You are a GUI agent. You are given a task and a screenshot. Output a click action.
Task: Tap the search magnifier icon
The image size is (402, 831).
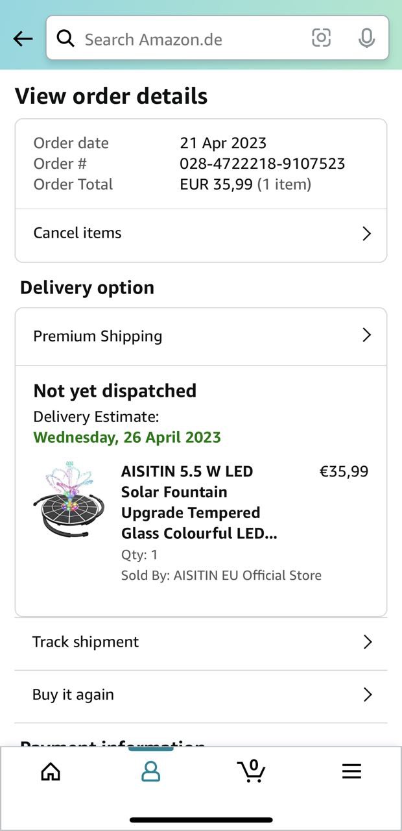point(65,39)
